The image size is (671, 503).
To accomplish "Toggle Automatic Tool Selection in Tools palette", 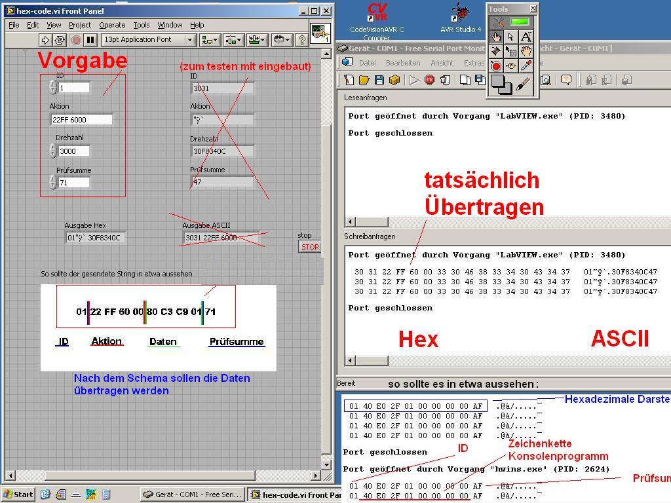I will pos(520,22).
